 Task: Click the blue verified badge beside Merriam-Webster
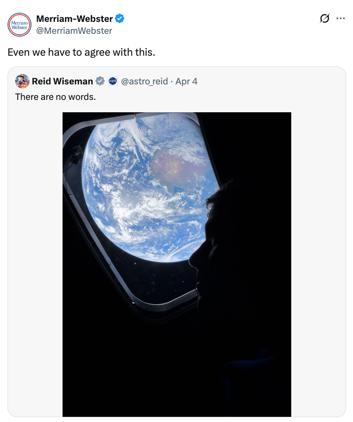pyautogui.click(x=119, y=18)
